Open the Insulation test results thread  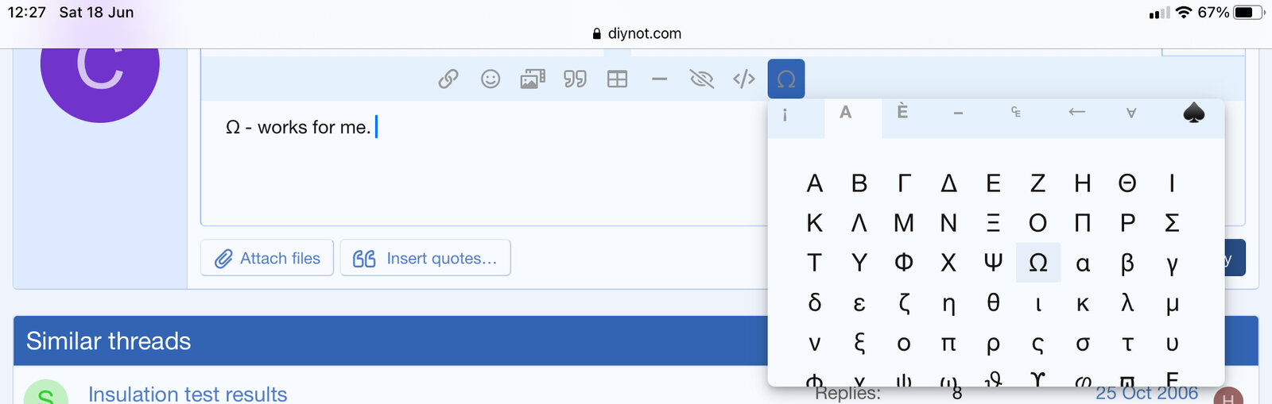point(188,394)
